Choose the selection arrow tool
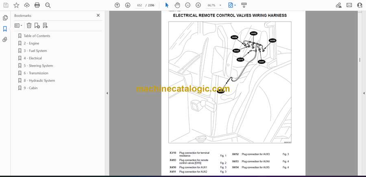 click(x=167, y=5)
